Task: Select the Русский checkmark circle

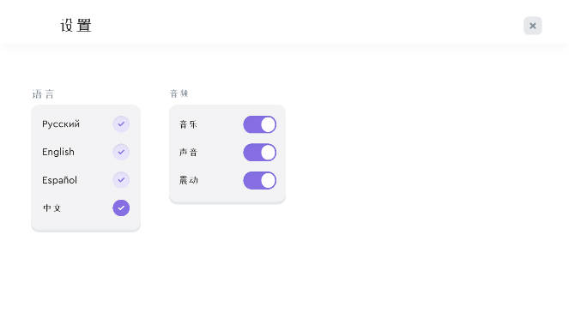Action: pyautogui.click(x=121, y=124)
